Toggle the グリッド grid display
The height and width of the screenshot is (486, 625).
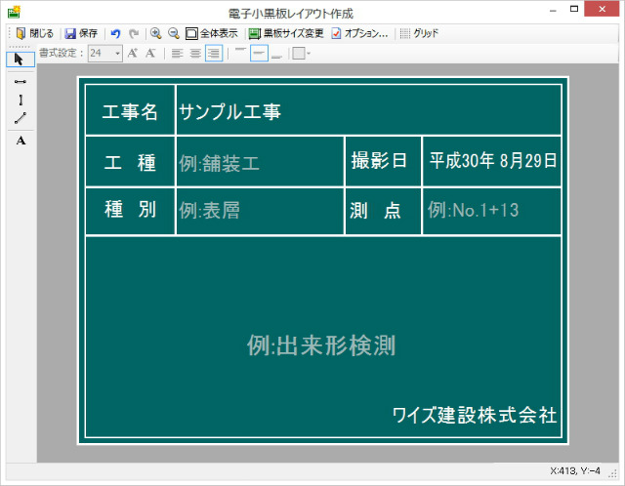click(419, 33)
